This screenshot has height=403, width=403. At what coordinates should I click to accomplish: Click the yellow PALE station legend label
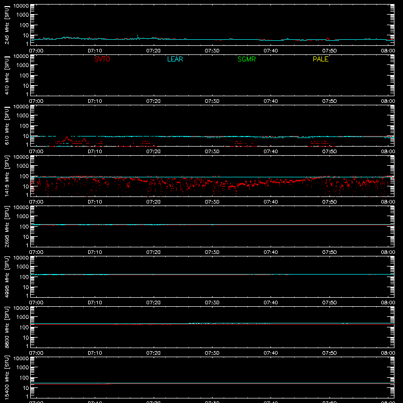tap(320, 59)
